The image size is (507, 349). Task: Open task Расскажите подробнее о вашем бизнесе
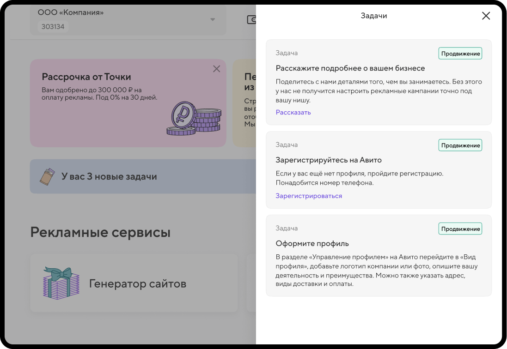click(x=379, y=82)
